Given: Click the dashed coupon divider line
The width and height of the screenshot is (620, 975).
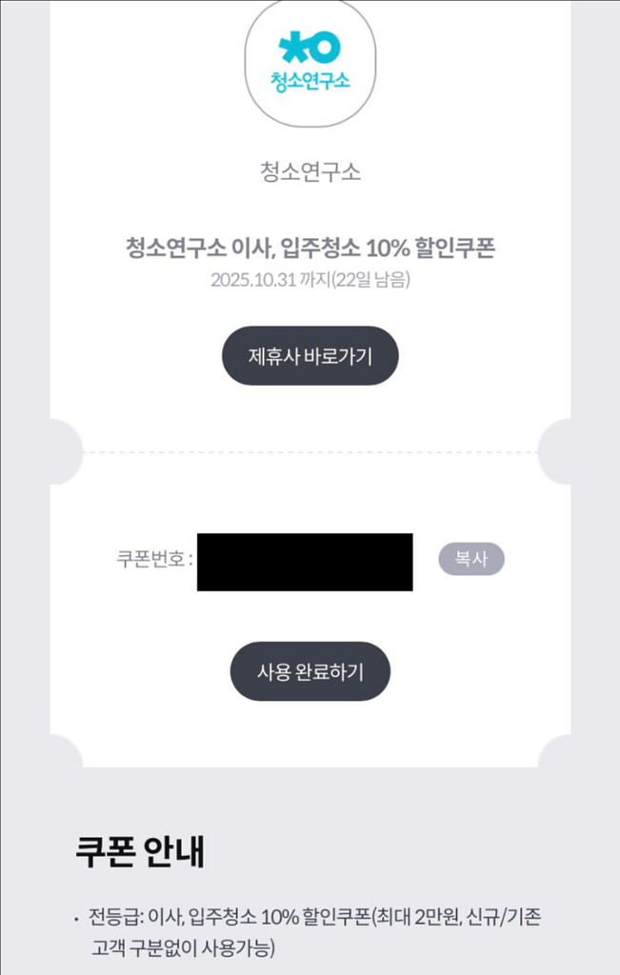Looking at the screenshot, I should pyautogui.click(x=310, y=451).
